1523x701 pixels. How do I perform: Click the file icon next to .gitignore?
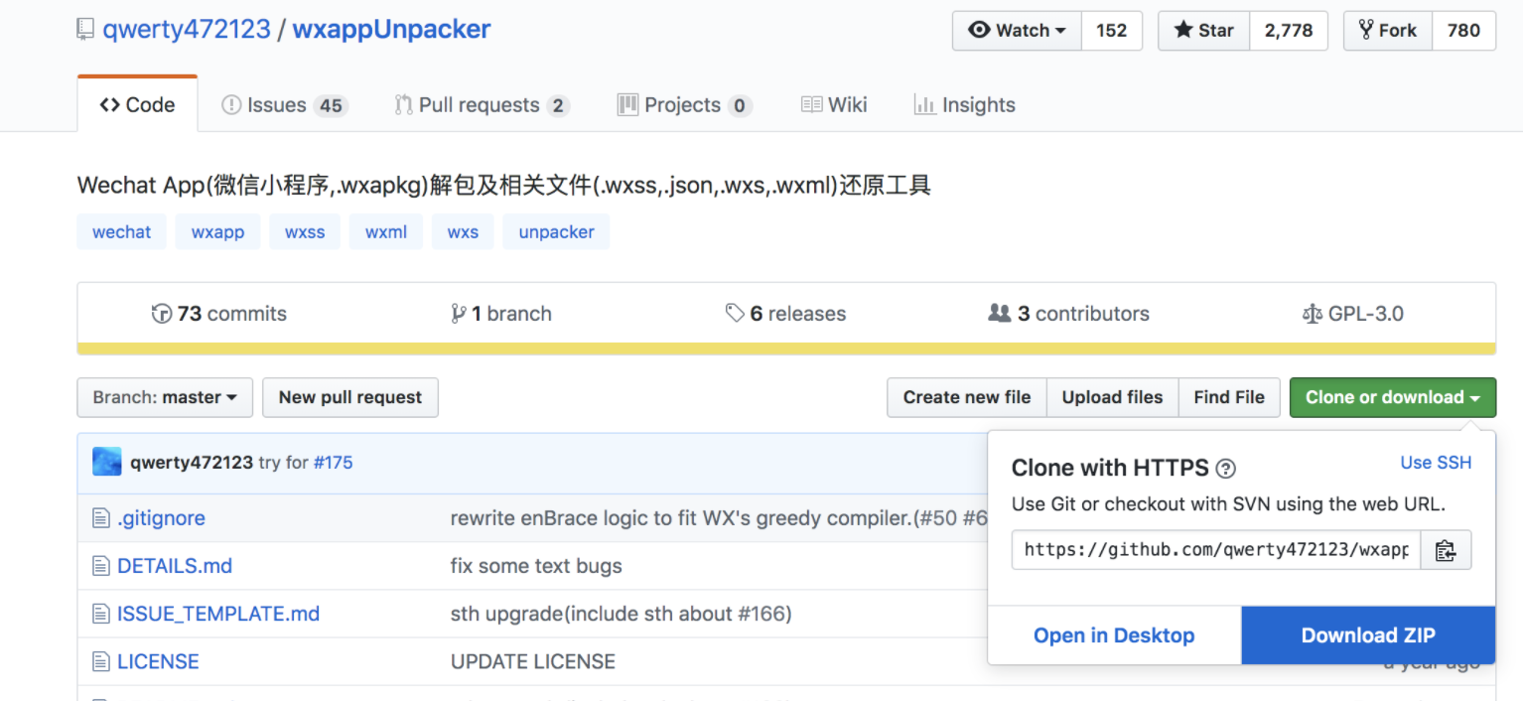(100, 518)
